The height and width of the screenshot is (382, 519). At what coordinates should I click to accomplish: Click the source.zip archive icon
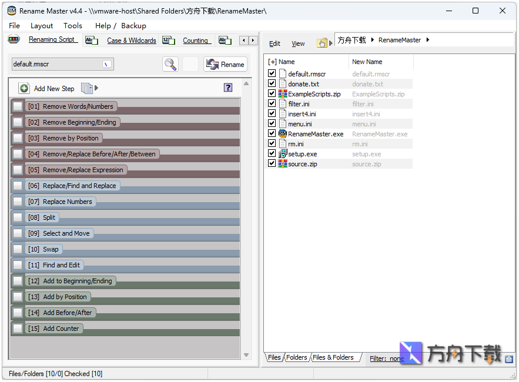click(x=282, y=163)
